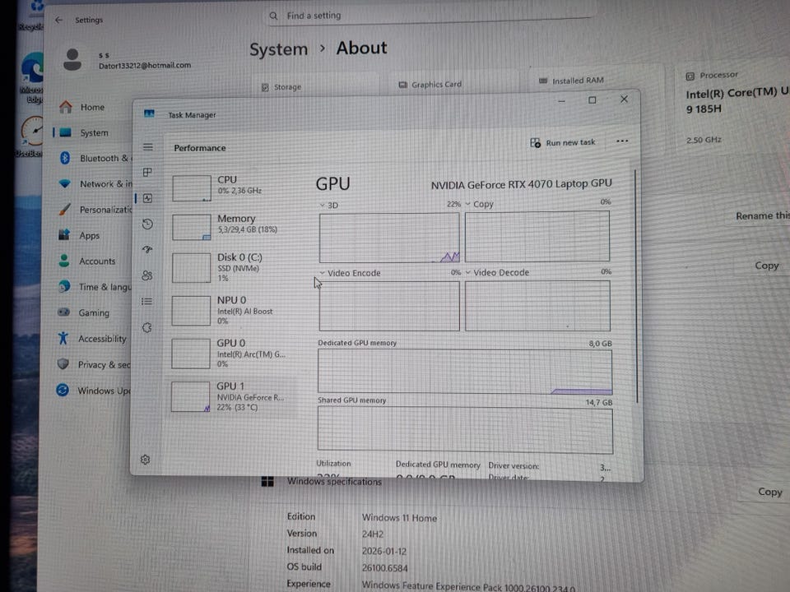Click the Dator133212@hotmail.com account email

145,65
